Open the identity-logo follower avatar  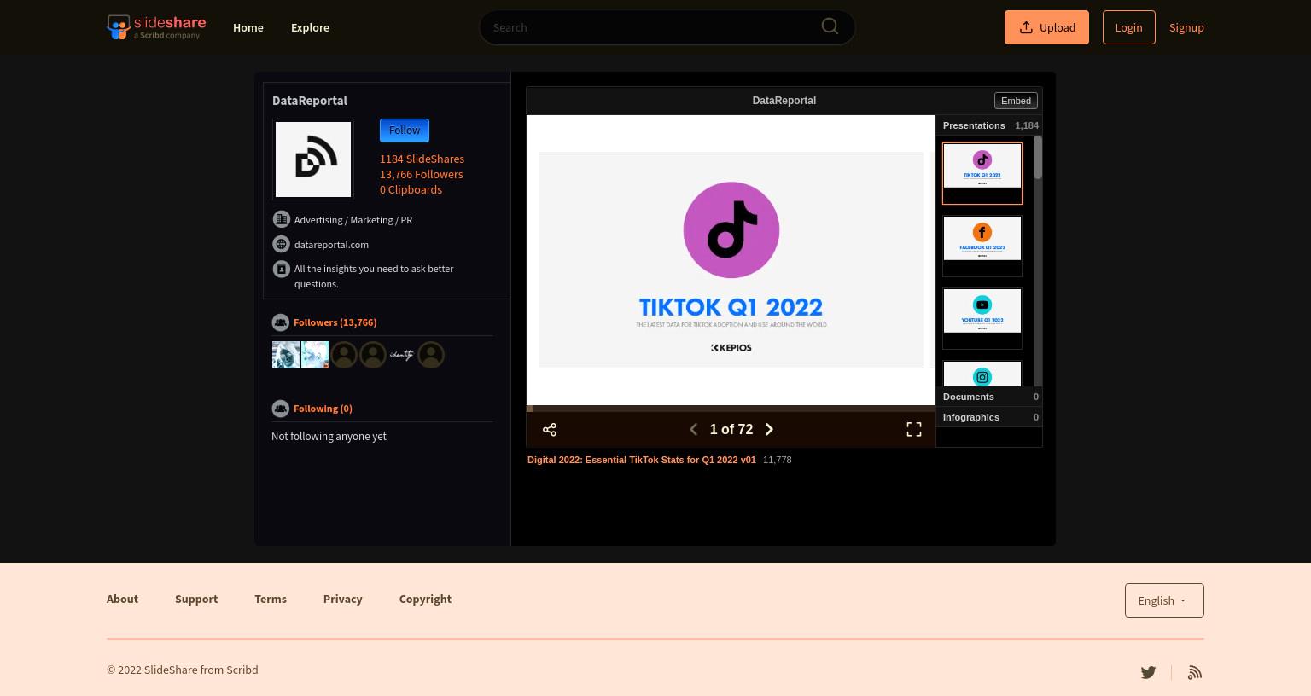coord(402,355)
